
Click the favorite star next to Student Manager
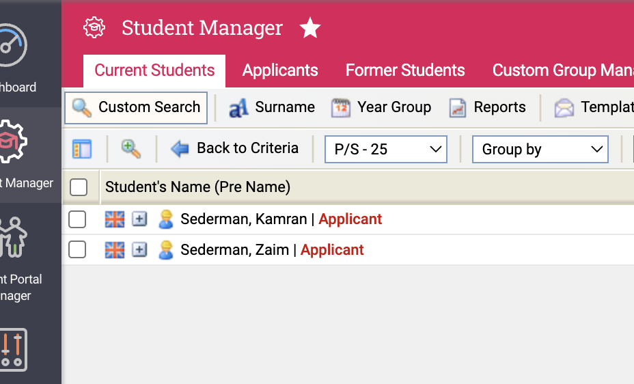(310, 28)
